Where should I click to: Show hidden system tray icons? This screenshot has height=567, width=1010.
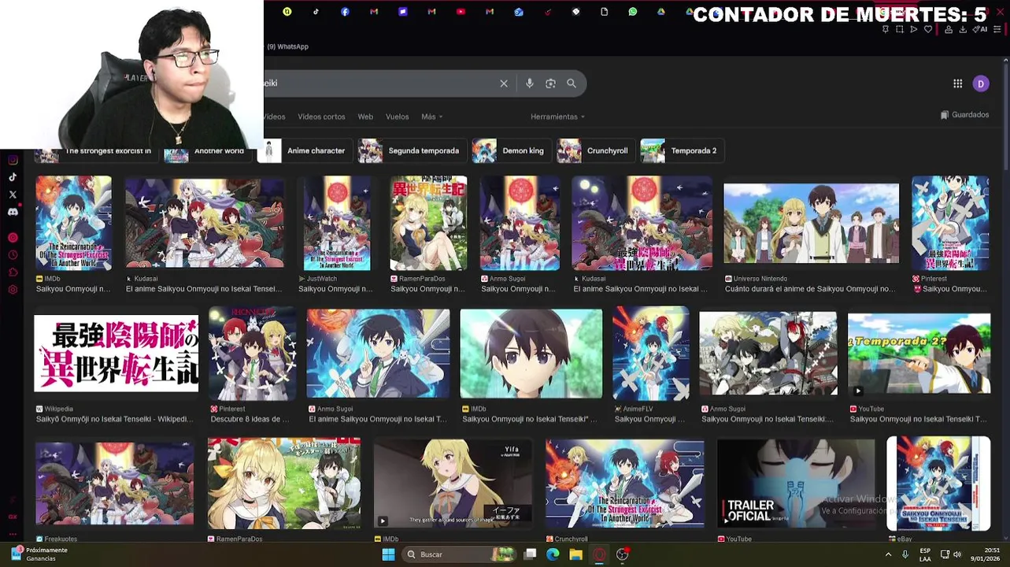[x=888, y=554]
